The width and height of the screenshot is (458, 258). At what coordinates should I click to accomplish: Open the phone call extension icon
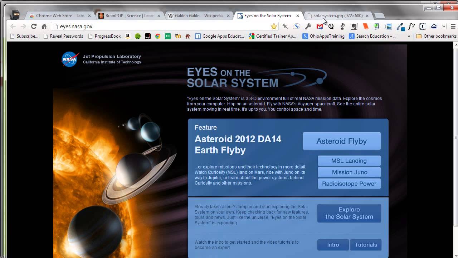pyautogui.click(x=297, y=26)
